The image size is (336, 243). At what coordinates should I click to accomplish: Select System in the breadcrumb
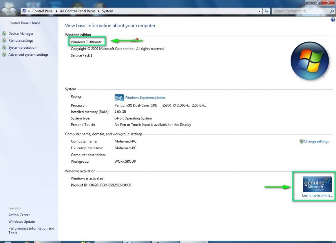108,11
